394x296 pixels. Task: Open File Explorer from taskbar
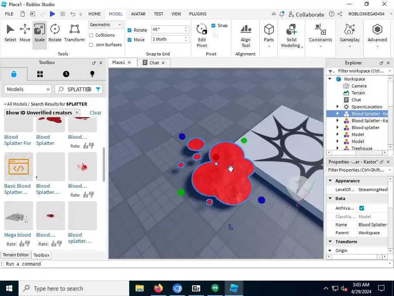(139, 288)
